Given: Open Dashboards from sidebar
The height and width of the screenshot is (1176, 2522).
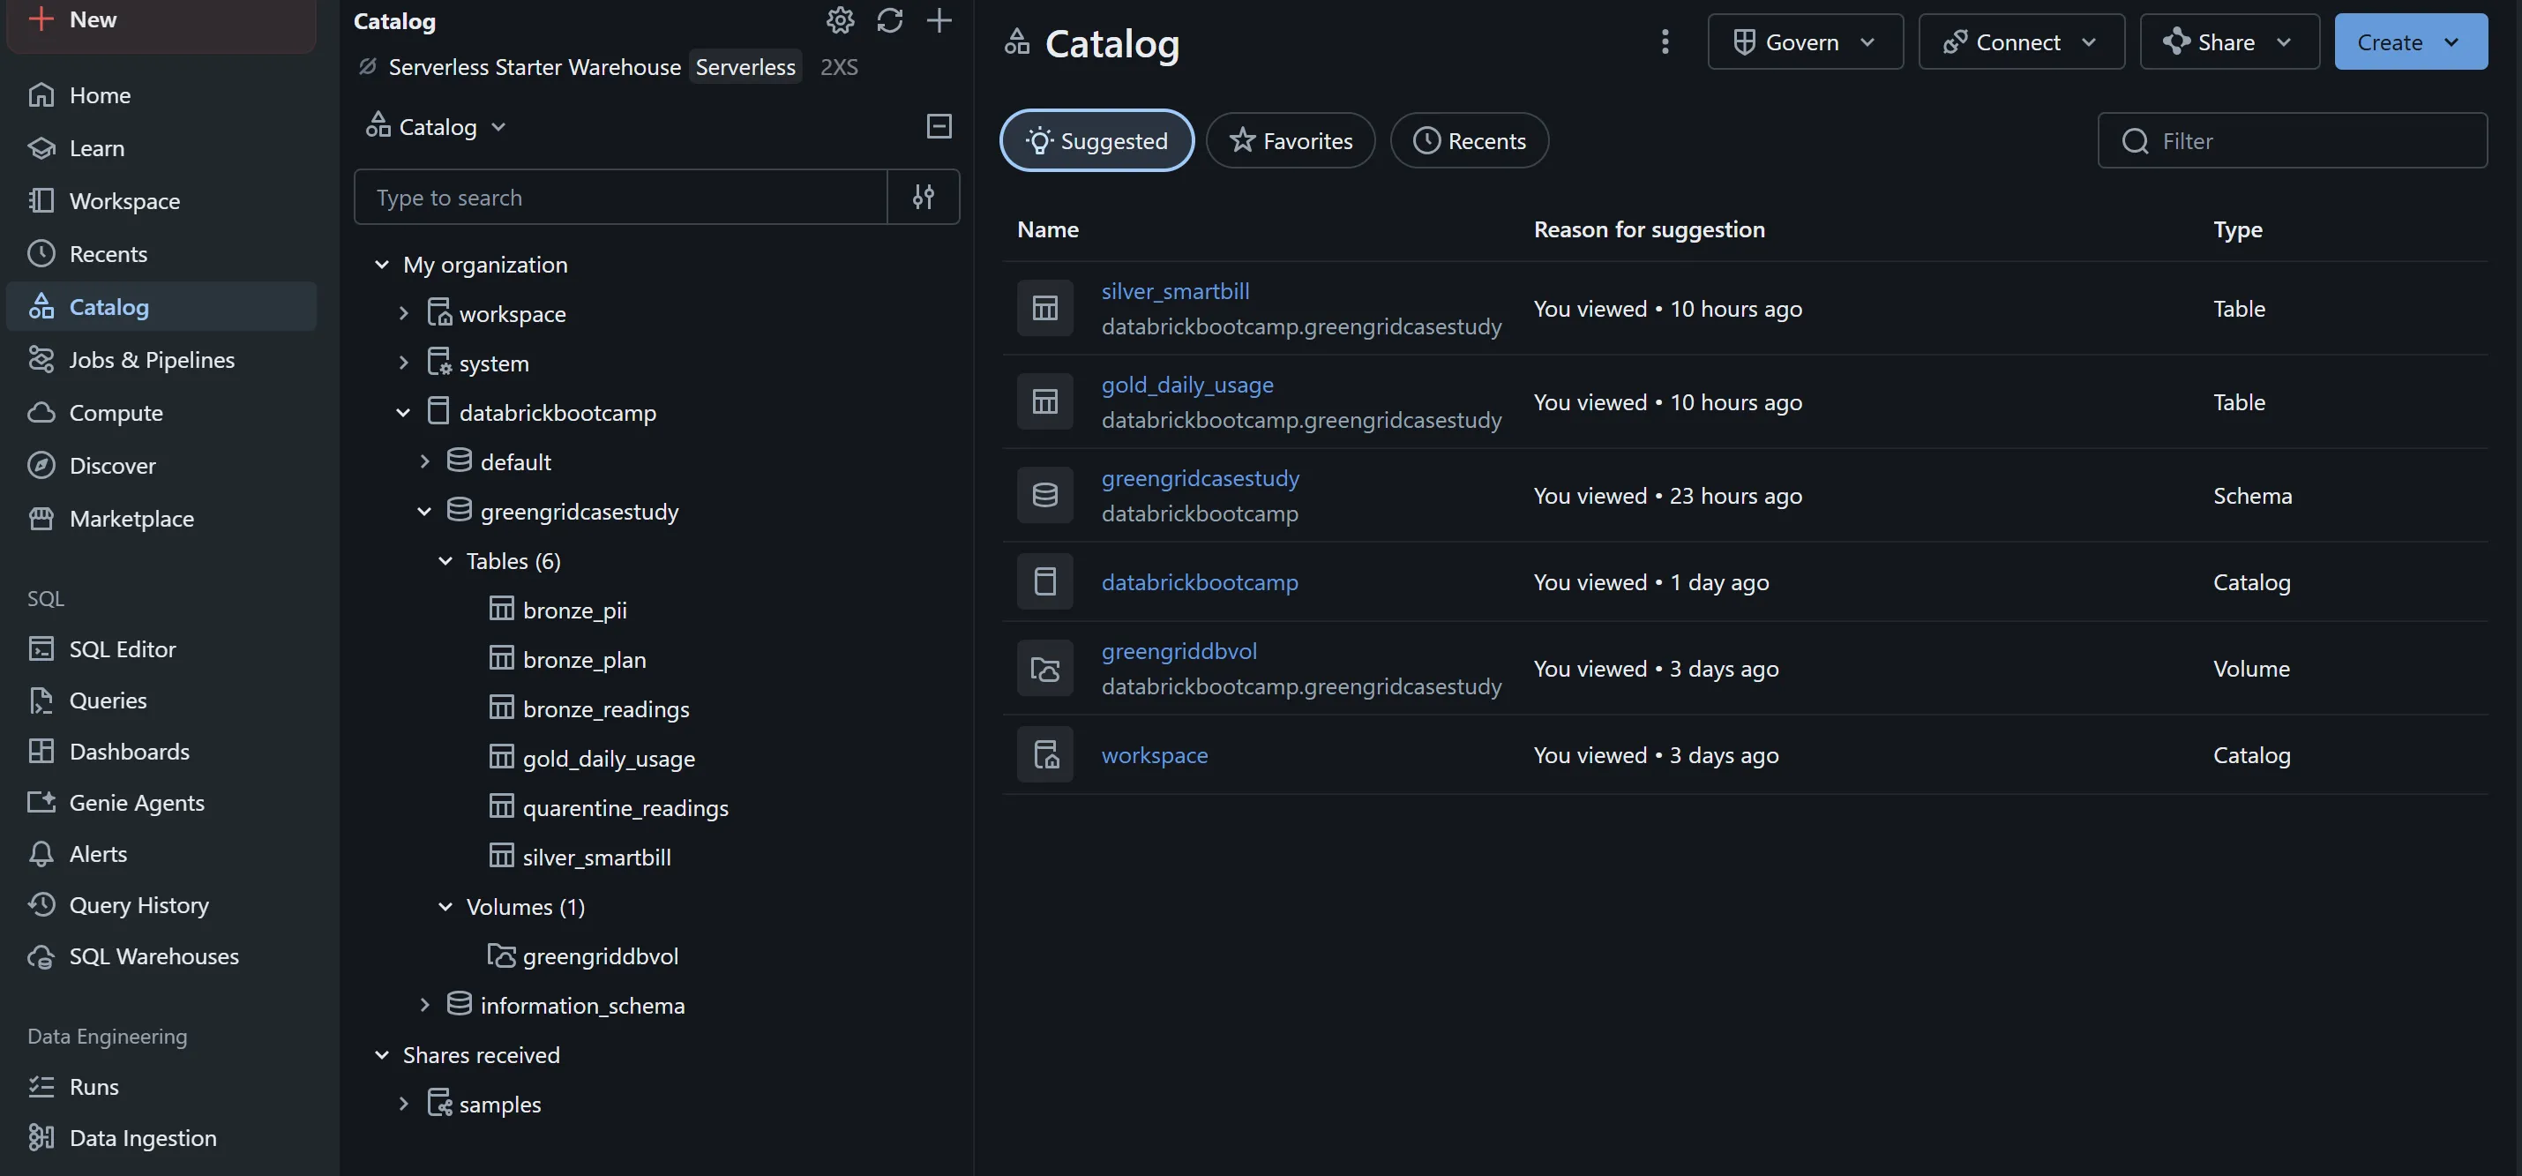Looking at the screenshot, I should coord(161,751).
